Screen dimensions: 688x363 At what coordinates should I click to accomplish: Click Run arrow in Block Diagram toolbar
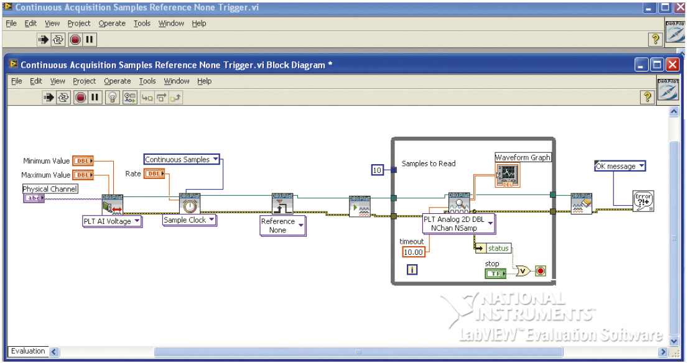click(x=49, y=98)
